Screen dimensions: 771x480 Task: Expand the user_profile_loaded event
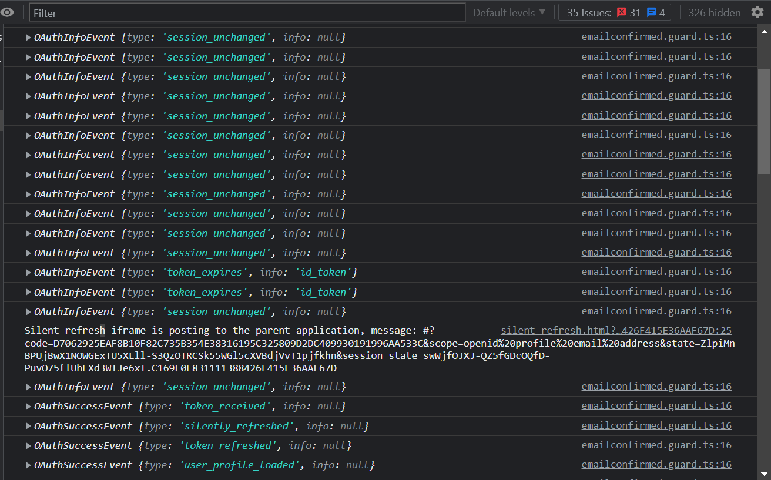click(28, 464)
